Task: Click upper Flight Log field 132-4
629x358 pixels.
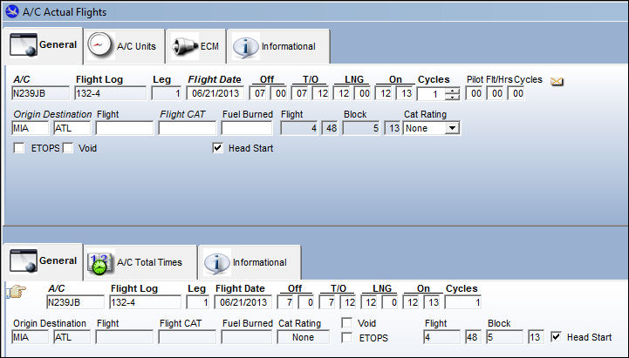Action: point(110,93)
